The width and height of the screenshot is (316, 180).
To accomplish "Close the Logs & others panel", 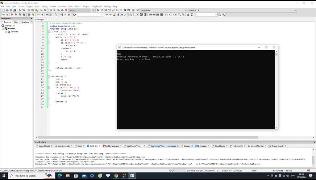I will point(314,142).
